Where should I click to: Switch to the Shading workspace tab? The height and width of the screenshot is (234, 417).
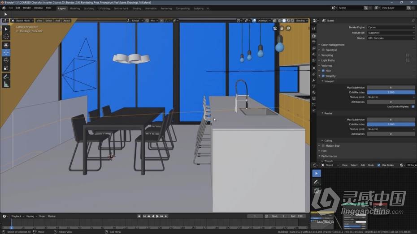click(x=137, y=9)
